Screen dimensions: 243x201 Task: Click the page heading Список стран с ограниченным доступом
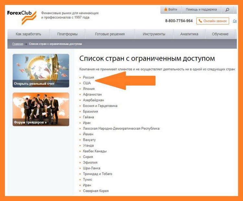tap(147, 58)
